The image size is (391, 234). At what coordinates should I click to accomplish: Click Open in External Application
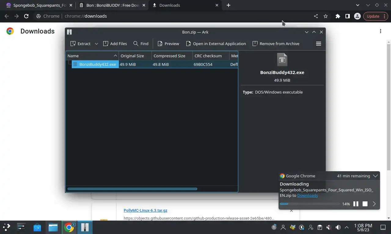click(216, 44)
